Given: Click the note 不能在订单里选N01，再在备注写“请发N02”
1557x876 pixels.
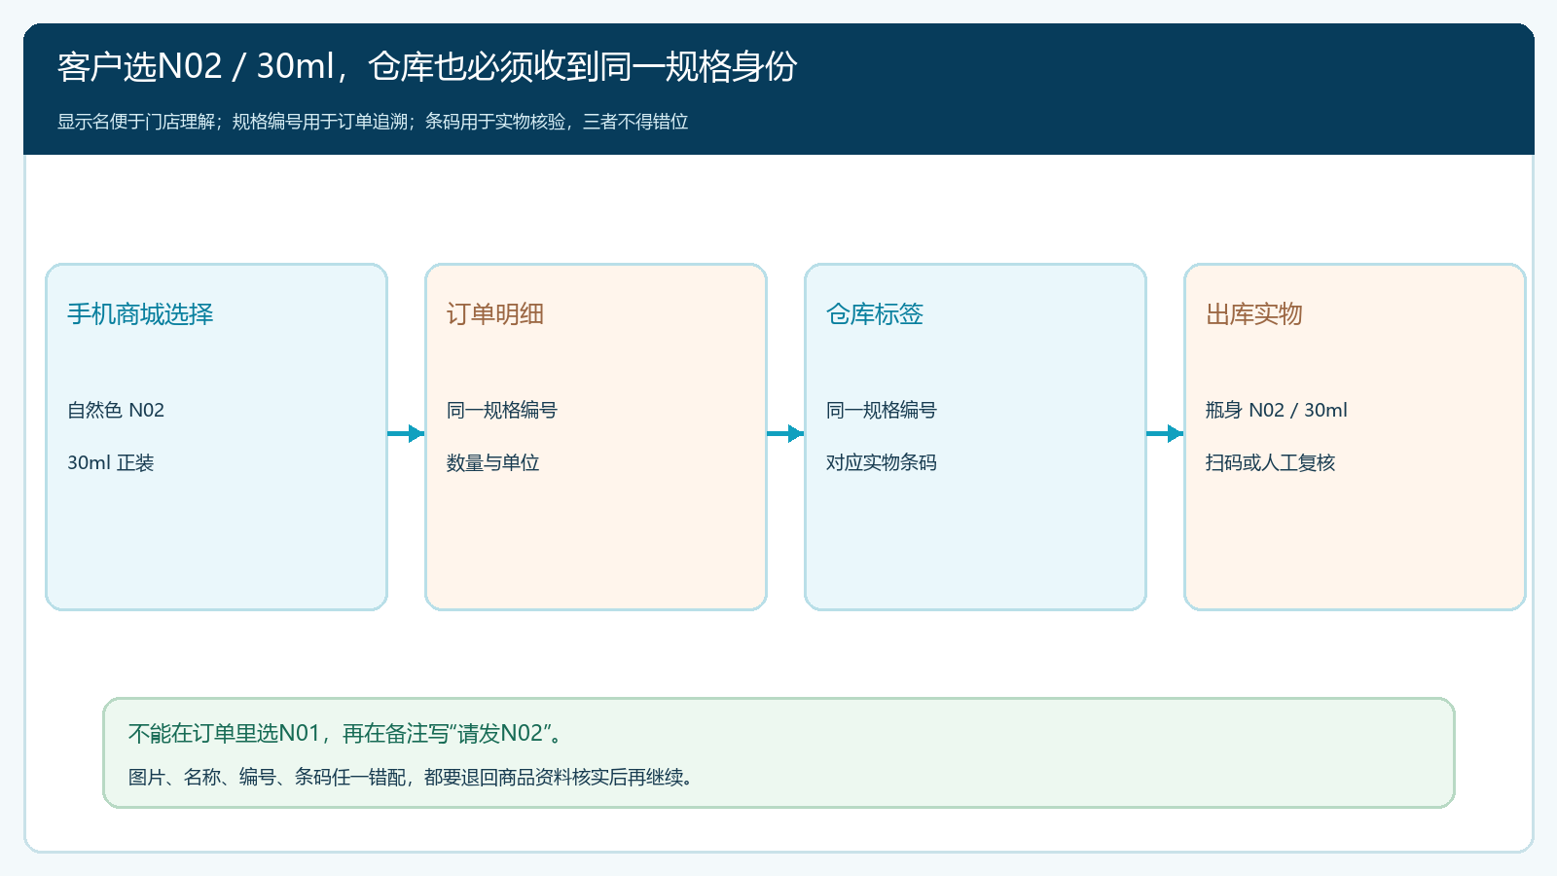Looking at the screenshot, I should (x=345, y=733).
